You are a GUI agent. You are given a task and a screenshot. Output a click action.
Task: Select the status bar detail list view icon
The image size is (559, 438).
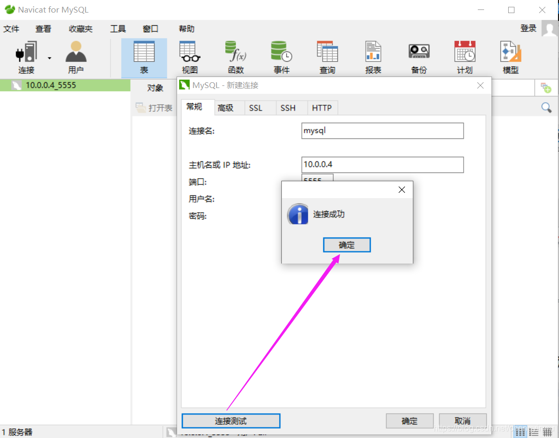(x=520, y=432)
